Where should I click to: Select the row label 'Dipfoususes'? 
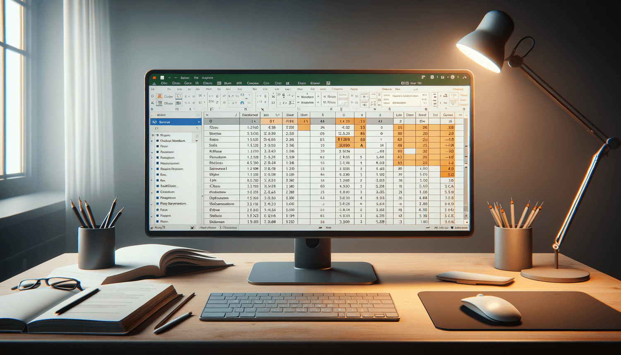(219, 198)
